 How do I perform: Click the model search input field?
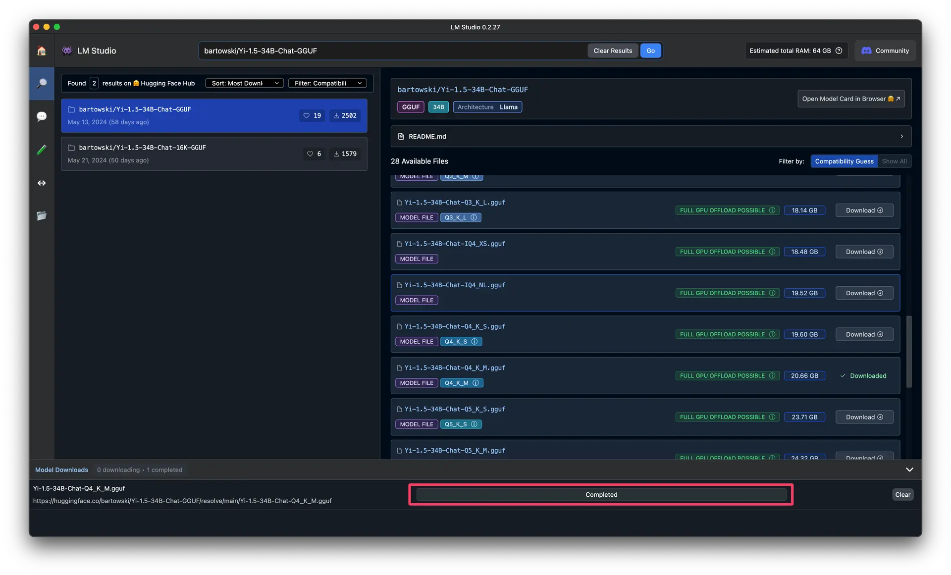[394, 51]
